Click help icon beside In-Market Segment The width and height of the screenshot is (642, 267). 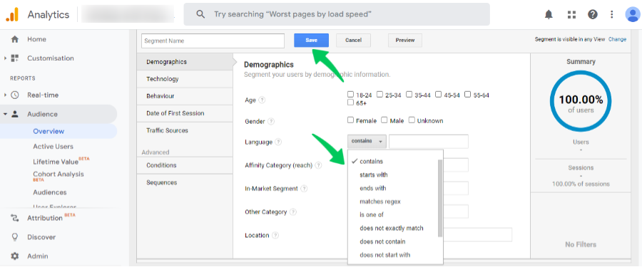pos(304,189)
